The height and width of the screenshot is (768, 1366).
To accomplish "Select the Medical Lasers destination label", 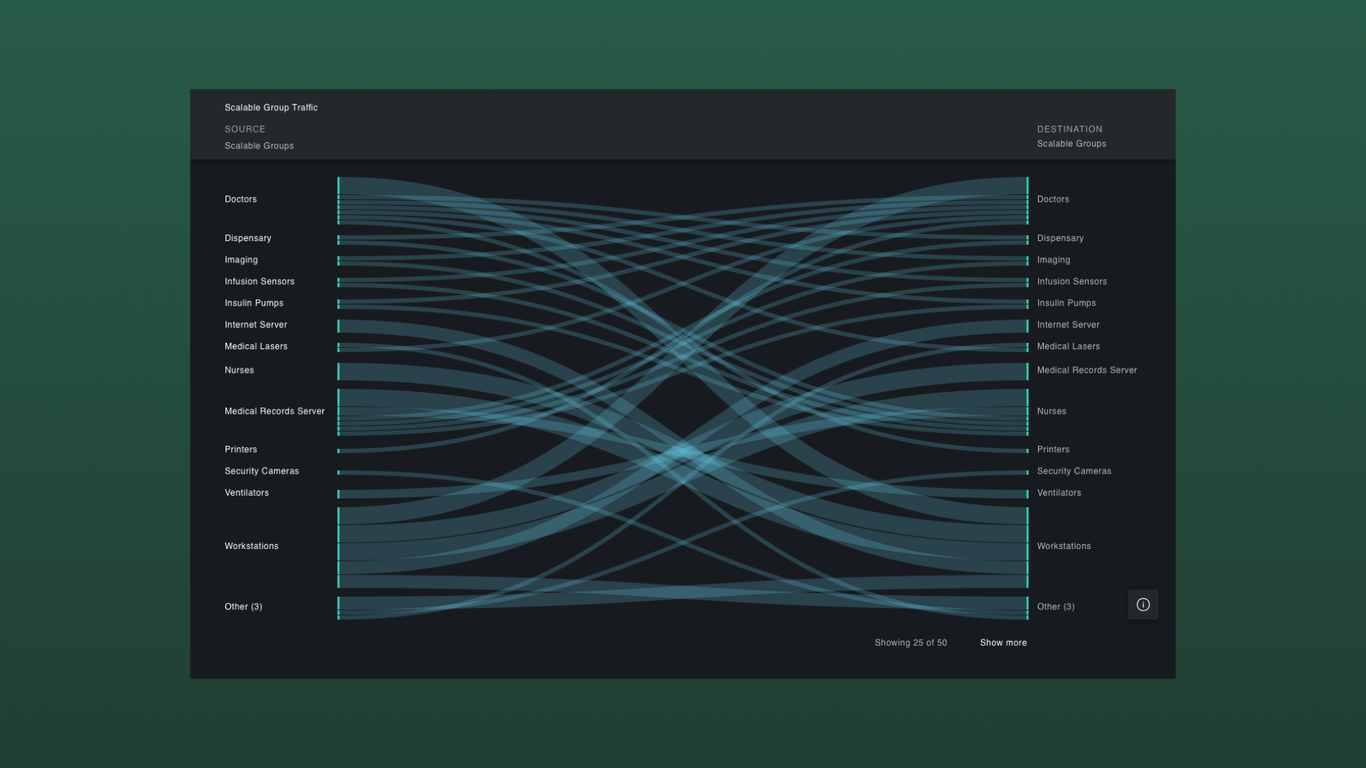I will point(1068,346).
